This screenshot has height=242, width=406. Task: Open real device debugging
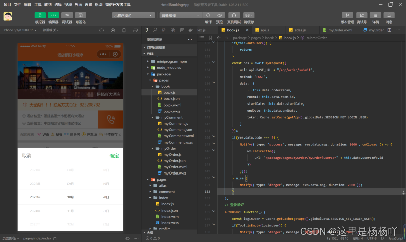234,15
